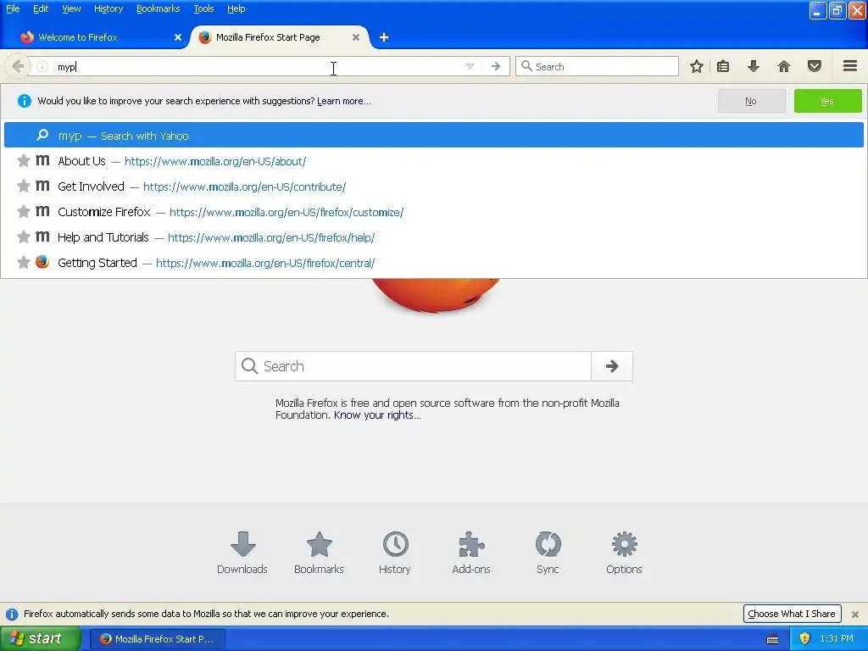This screenshot has height=651, width=868.
Task: Choose the Customize Firefox suggestion
Action: tap(433, 212)
